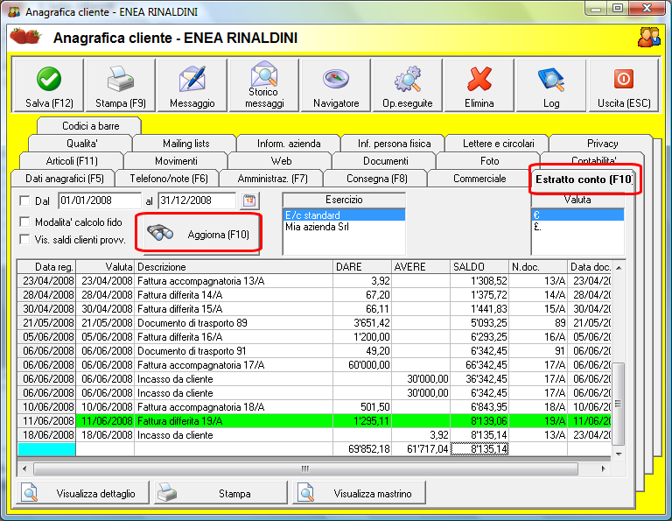
Task: Switch to Web tab
Action: click(281, 161)
